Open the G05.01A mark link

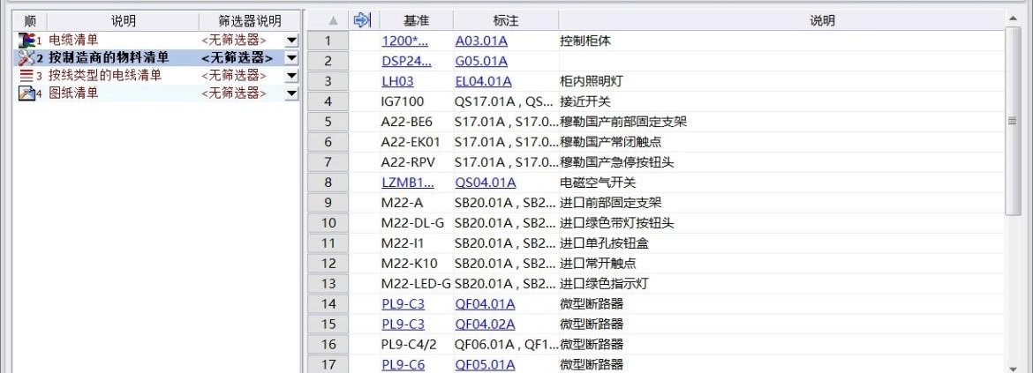tap(481, 61)
